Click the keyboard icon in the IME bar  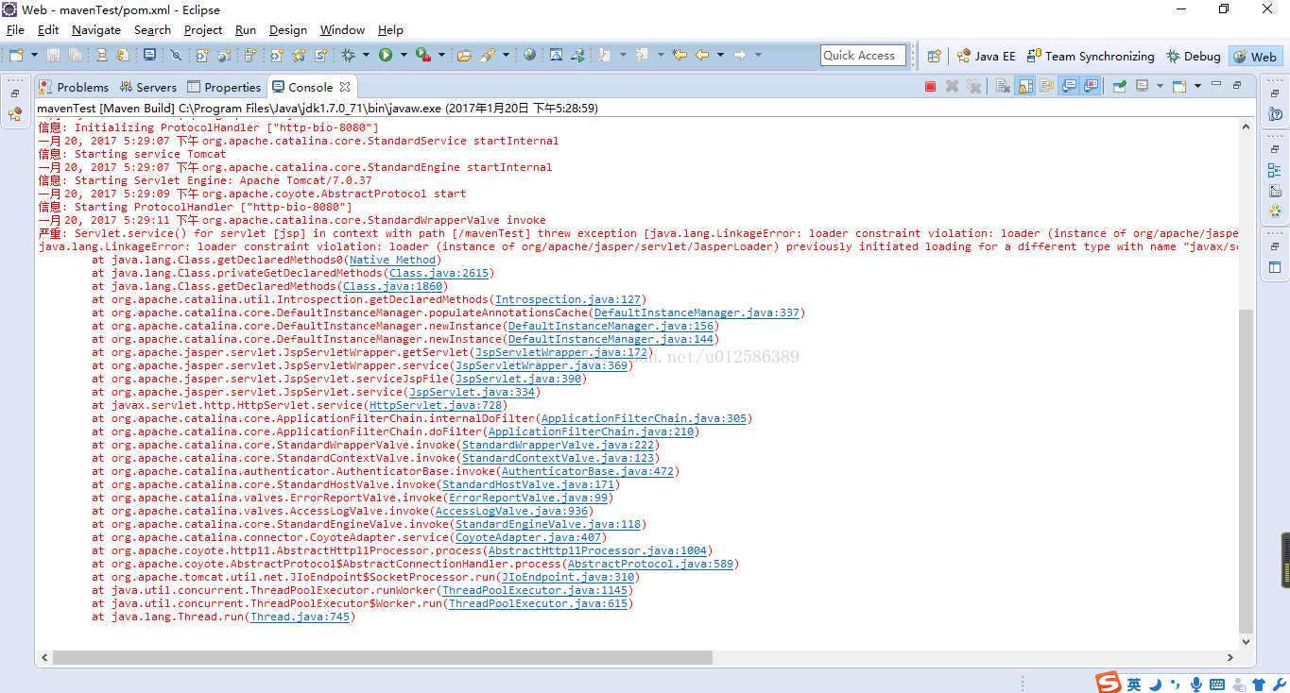[1217, 685]
